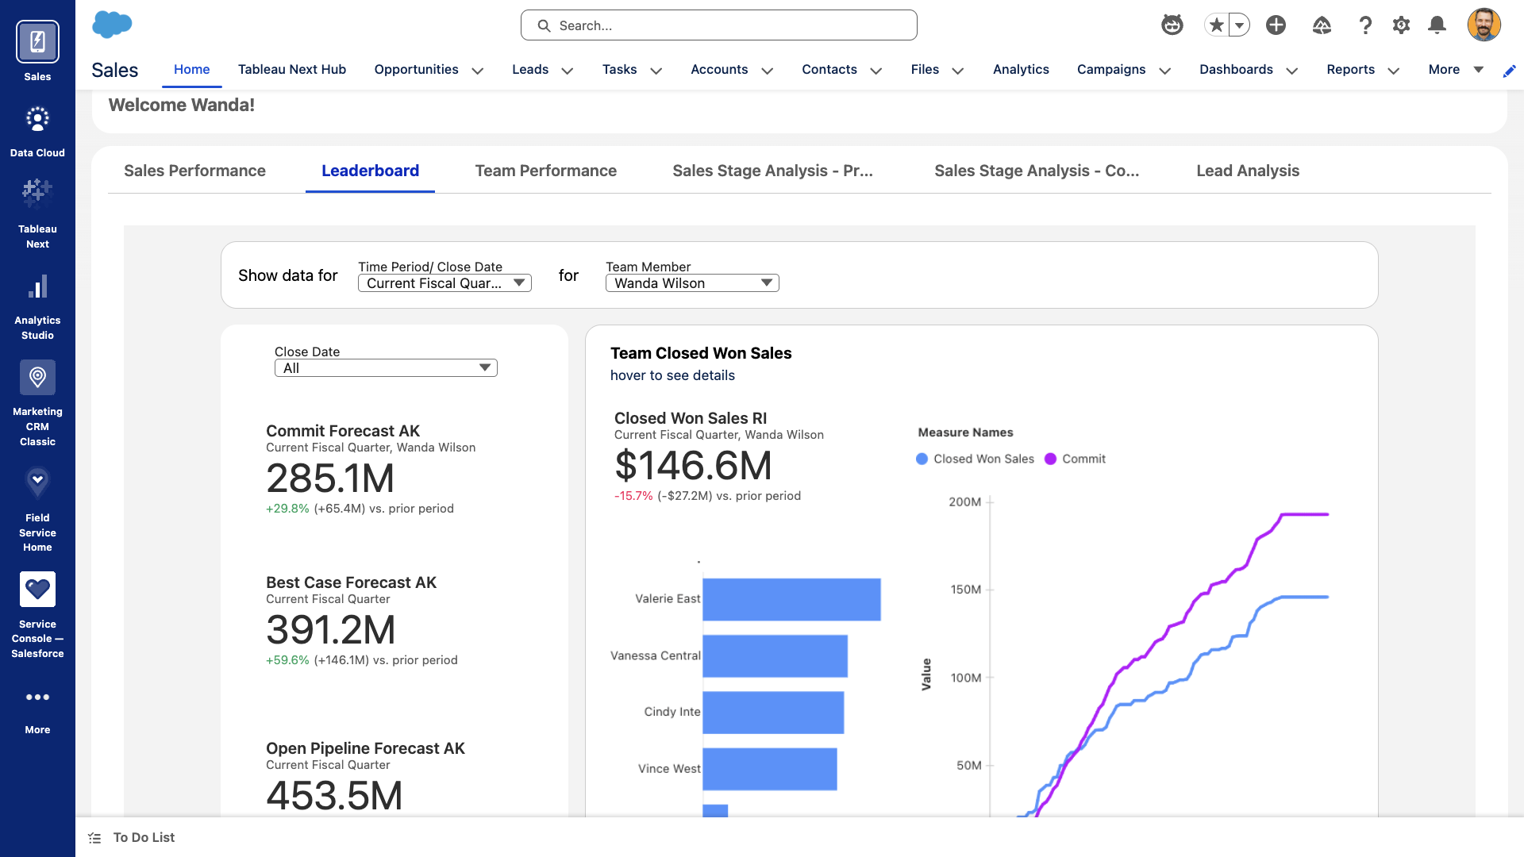
Task: Open Field Service Home app
Action: (x=37, y=482)
